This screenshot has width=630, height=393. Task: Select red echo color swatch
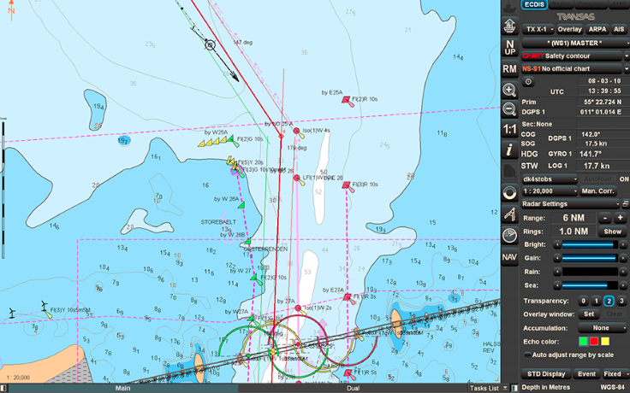click(594, 342)
